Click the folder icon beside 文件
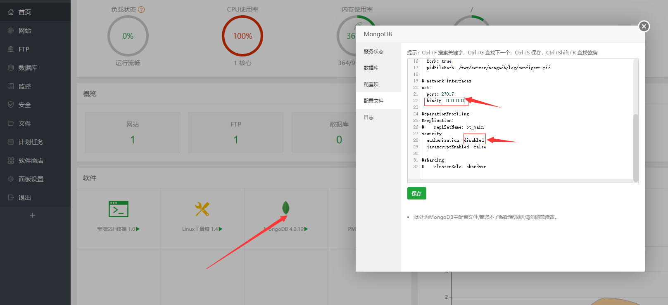This screenshot has height=305, width=668. point(11,123)
